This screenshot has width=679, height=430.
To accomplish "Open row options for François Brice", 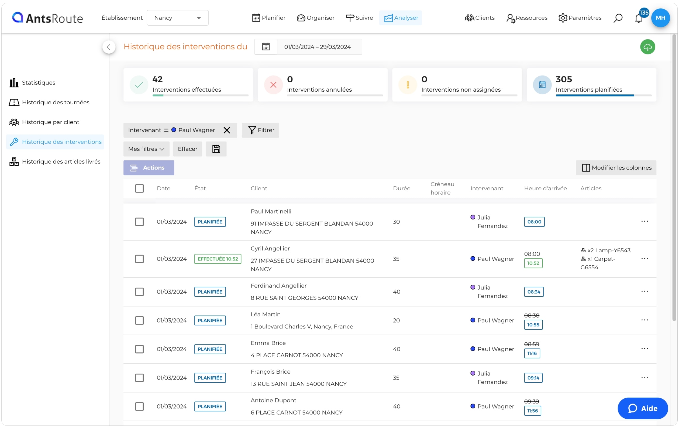I will 644,378.
